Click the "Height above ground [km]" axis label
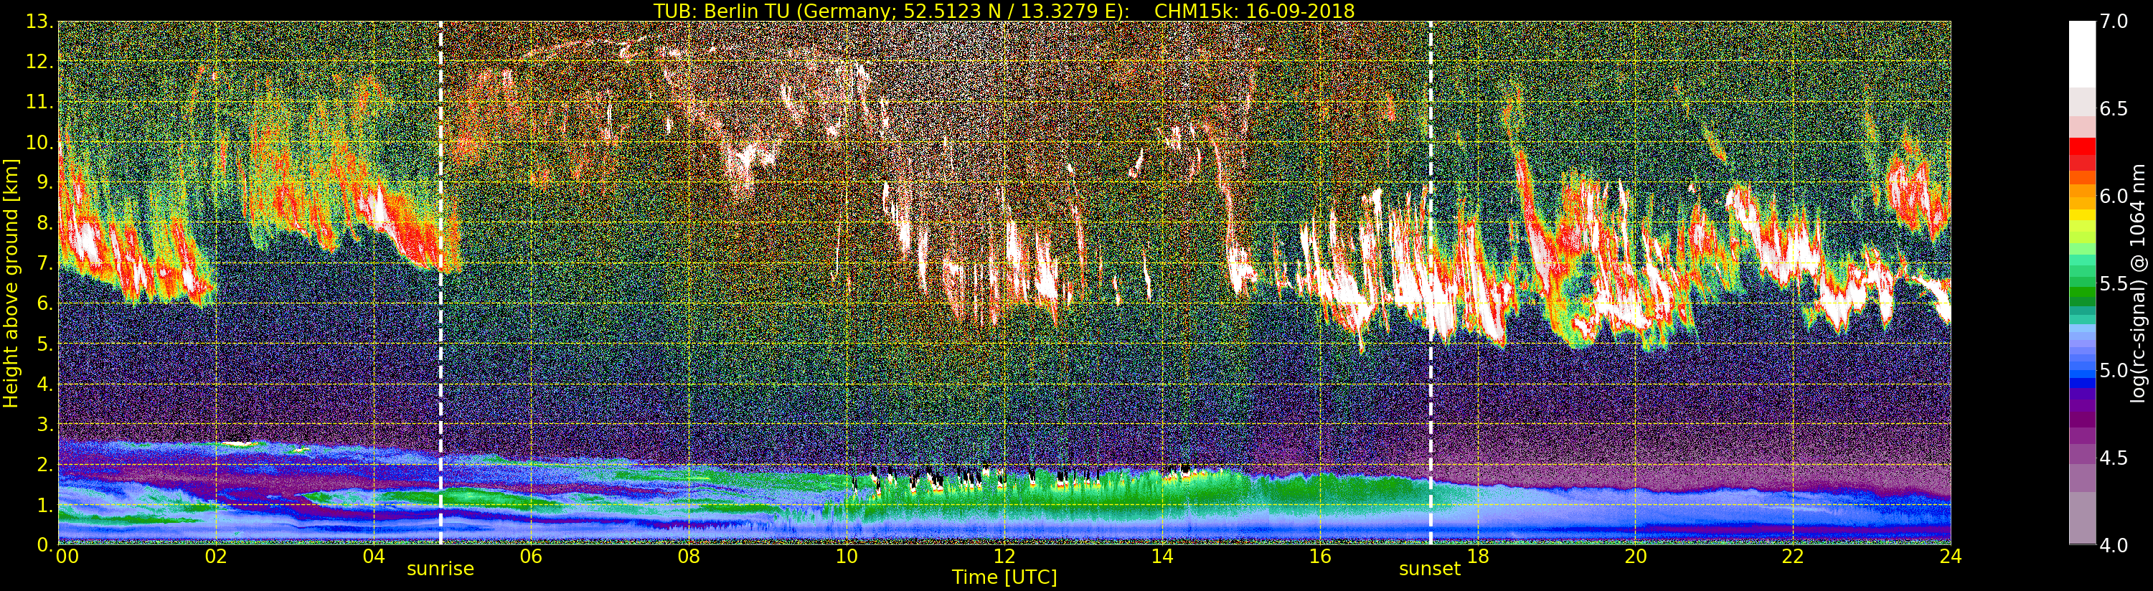 point(11,283)
